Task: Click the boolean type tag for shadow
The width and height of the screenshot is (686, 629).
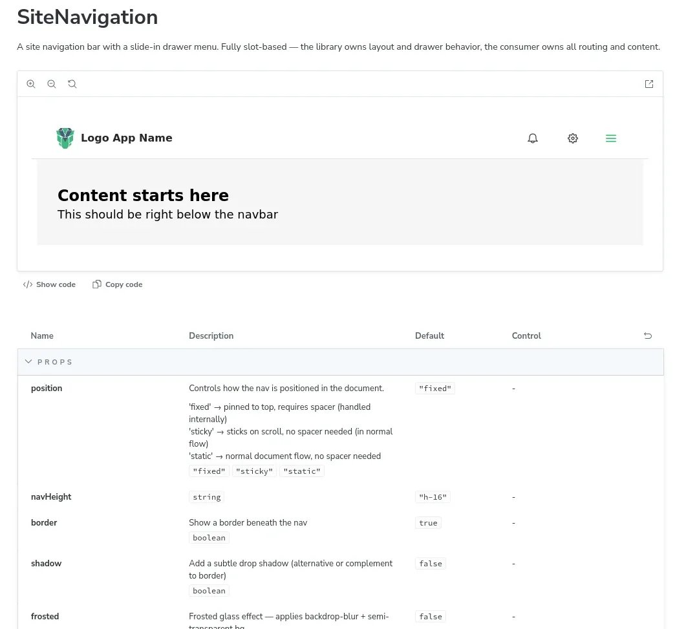Action: [x=209, y=590]
